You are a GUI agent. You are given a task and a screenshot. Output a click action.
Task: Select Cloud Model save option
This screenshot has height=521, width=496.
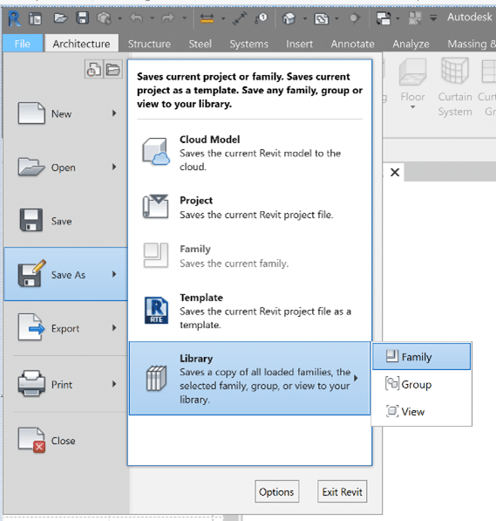coord(249,152)
